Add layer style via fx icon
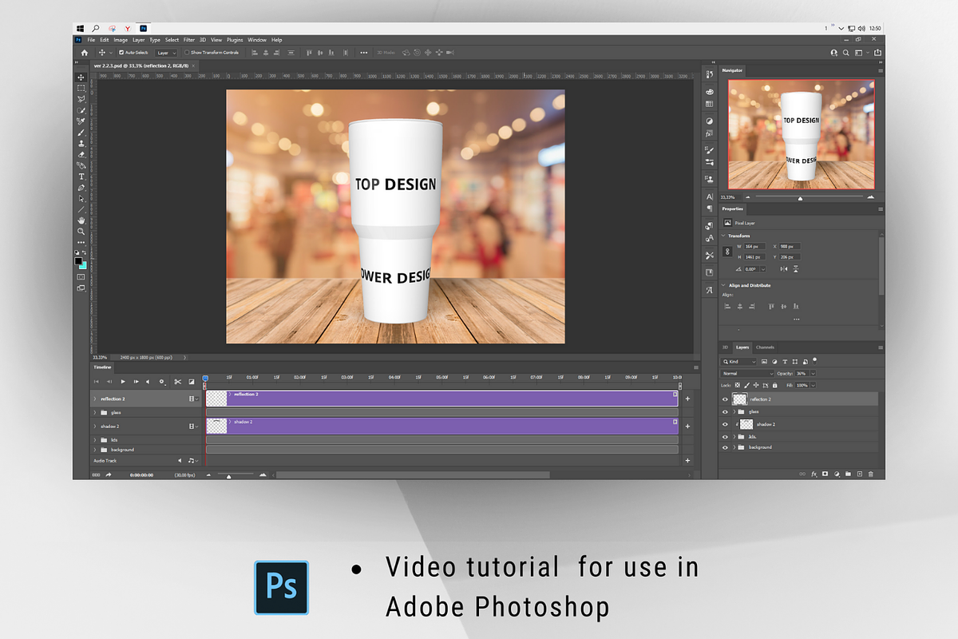958x639 pixels. (814, 474)
